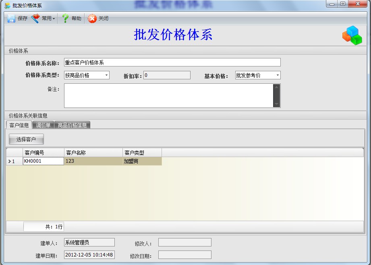Click the empty 修改日期 field
Image resolution: width=371 pixels, height=265 pixels.
[x=185, y=255]
